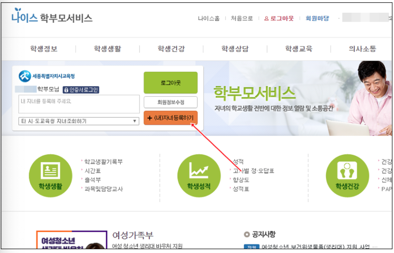Click the 여성청소년 banner thumbnail

pyautogui.click(x=72, y=240)
